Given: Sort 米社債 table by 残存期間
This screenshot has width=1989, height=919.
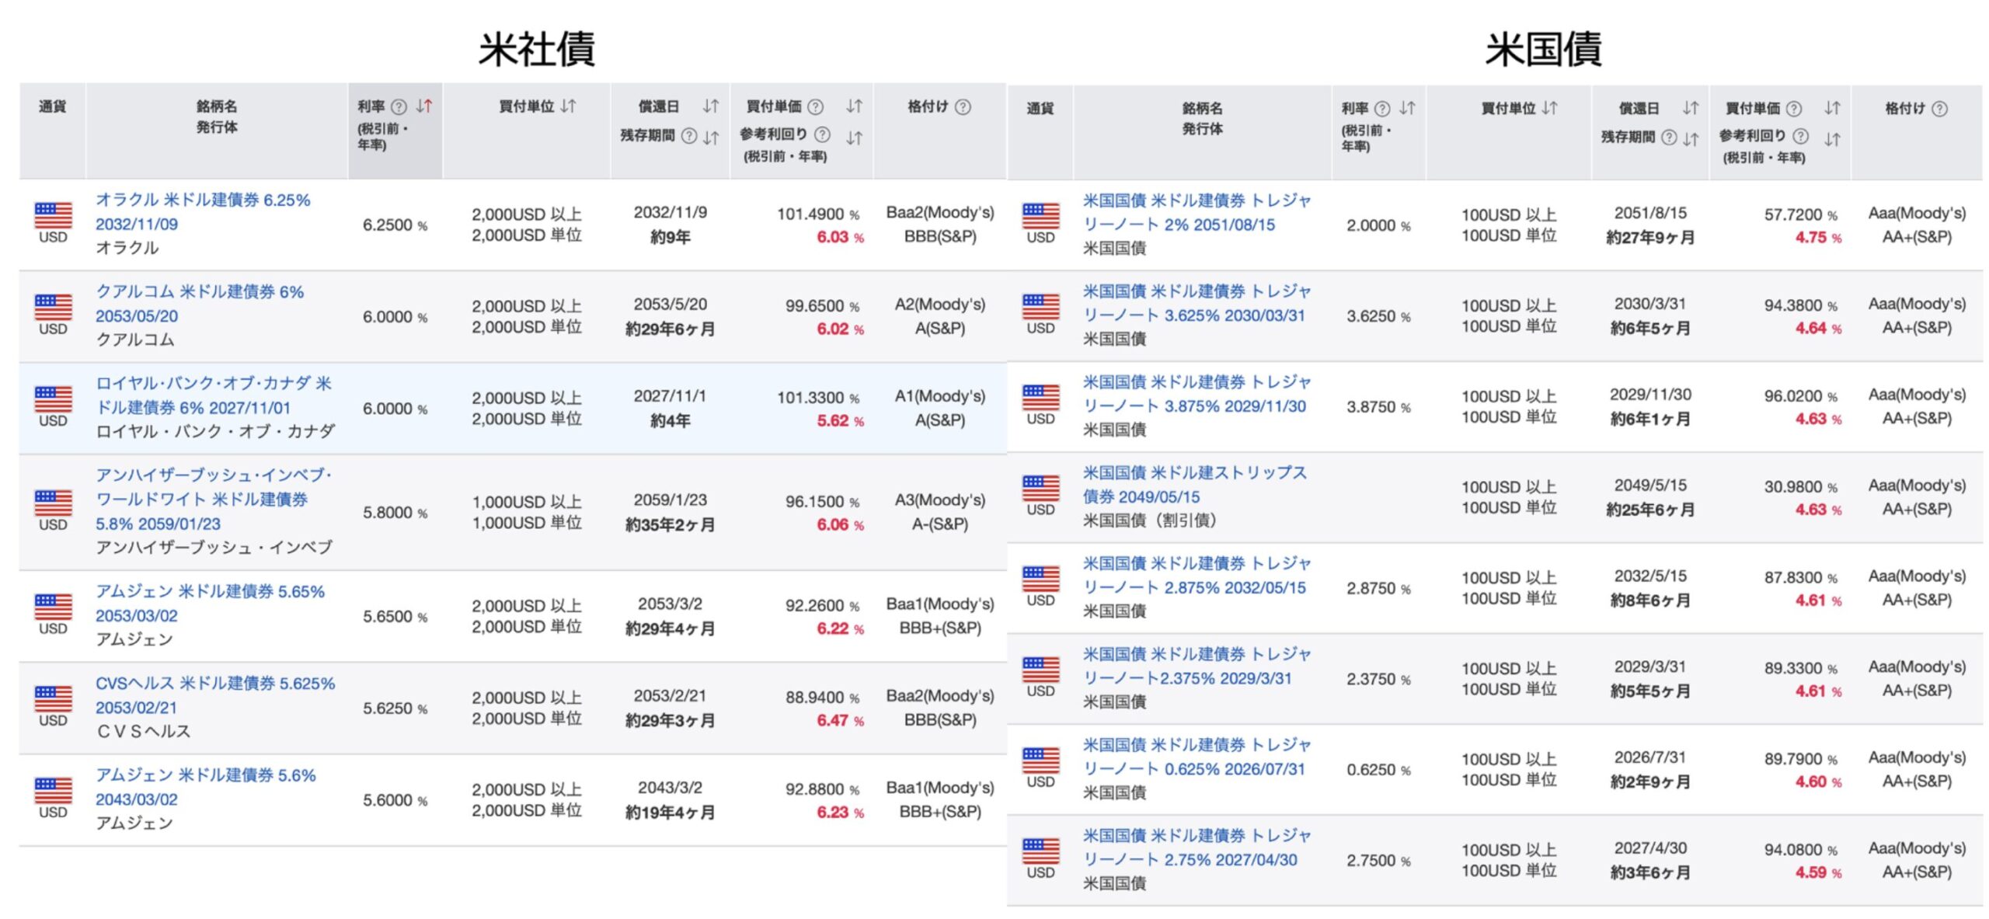Looking at the screenshot, I should (x=710, y=137).
